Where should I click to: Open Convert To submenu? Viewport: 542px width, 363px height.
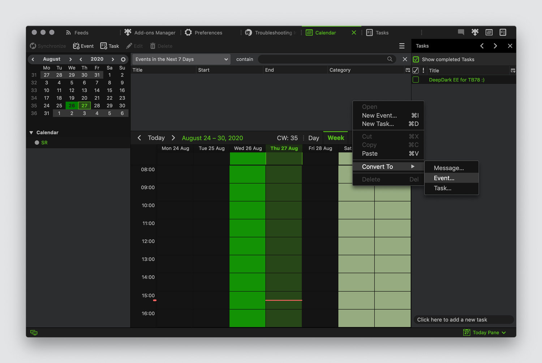tap(388, 166)
